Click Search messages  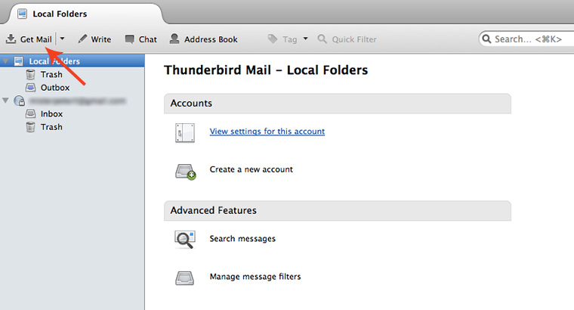242,238
